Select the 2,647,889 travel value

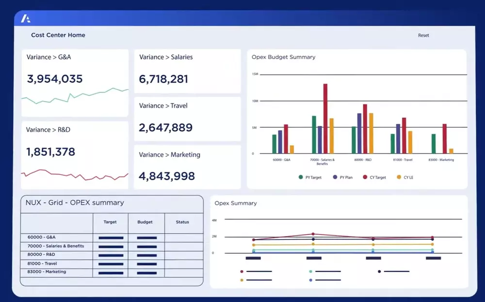165,128
